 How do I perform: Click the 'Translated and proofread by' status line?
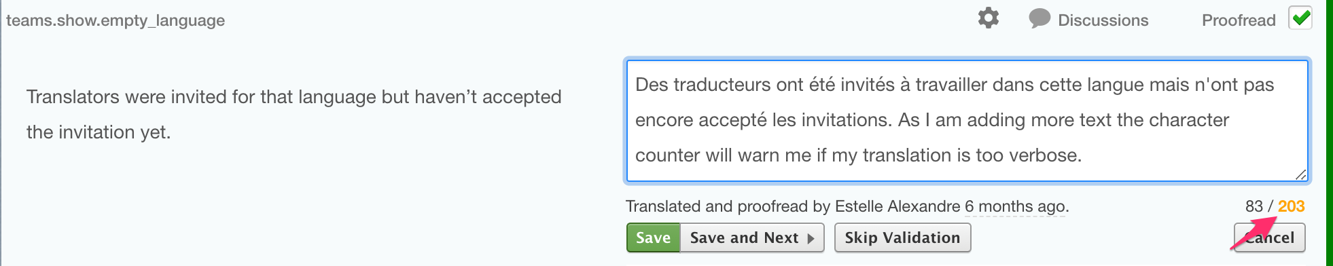[x=847, y=206]
